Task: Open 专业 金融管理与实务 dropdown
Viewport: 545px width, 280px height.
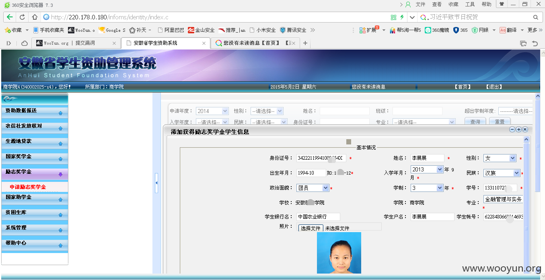Action: 503,199
